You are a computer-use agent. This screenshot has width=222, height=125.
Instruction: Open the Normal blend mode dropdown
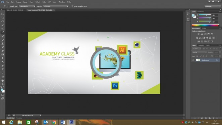click(x=199, y=52)
